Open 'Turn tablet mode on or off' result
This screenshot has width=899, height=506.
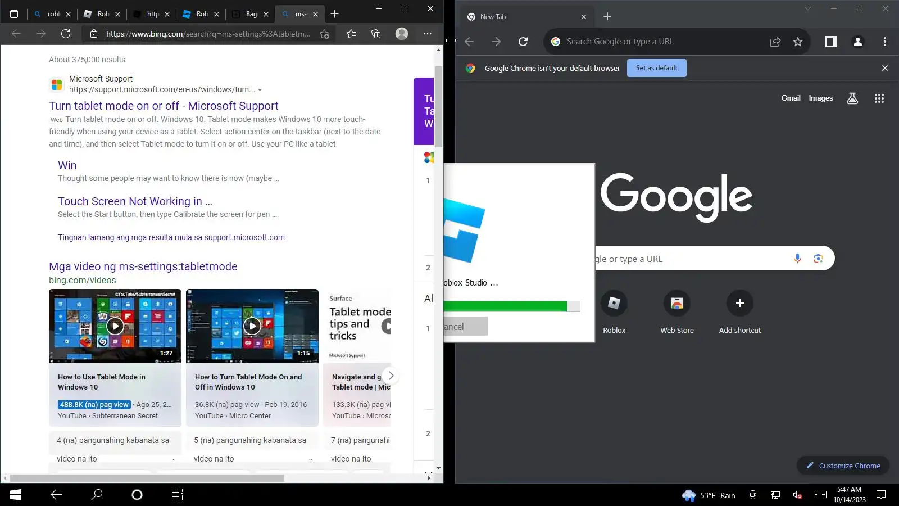point(164,106)
